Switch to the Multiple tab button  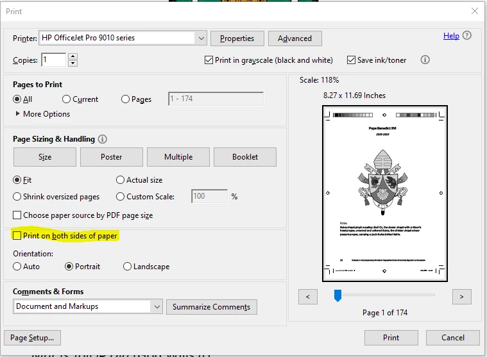tap(178, 157)
